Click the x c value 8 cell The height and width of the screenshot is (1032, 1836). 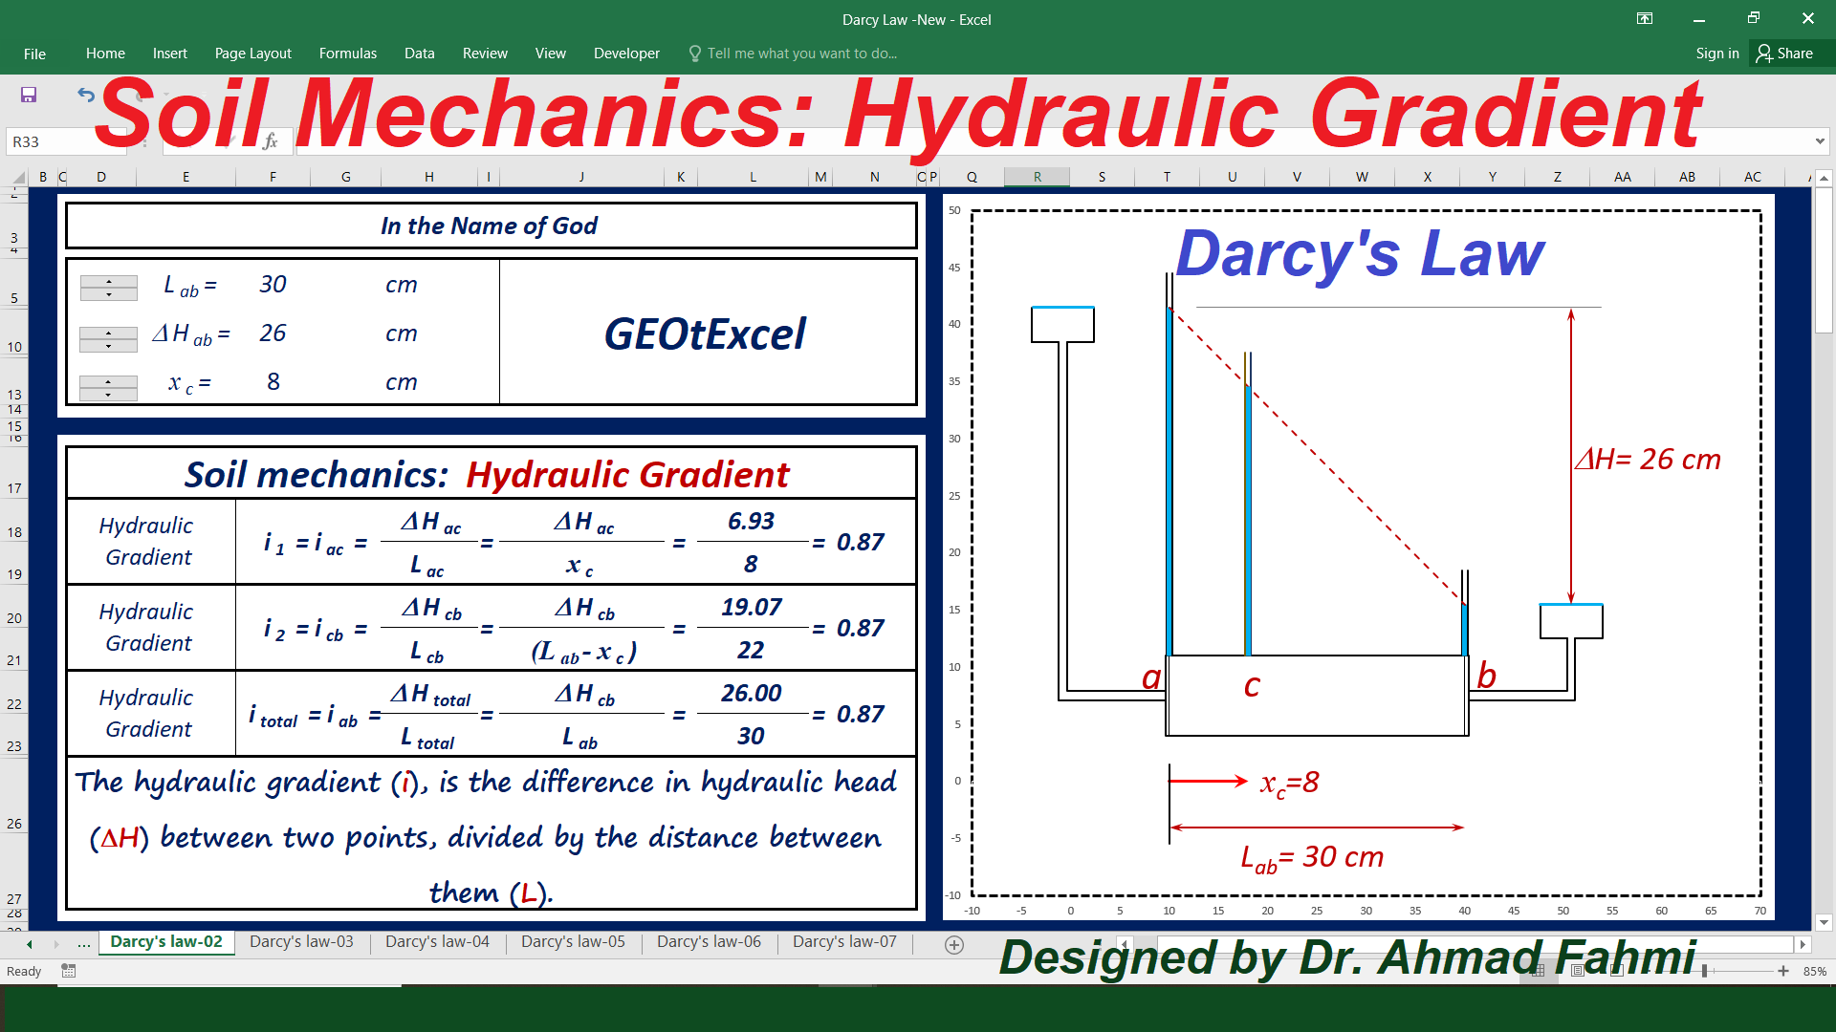pos(273,381)
